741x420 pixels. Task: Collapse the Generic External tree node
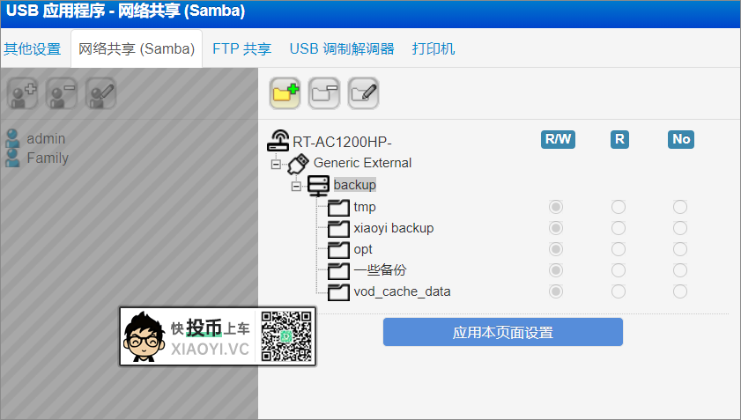coord(276,165)
